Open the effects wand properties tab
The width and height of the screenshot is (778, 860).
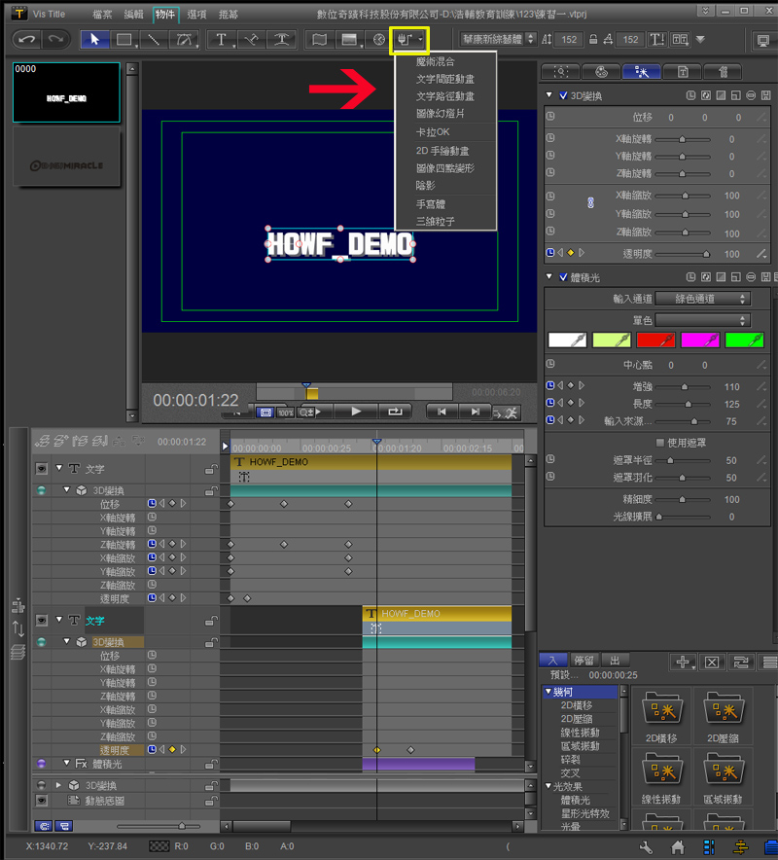tap(642, 71)
